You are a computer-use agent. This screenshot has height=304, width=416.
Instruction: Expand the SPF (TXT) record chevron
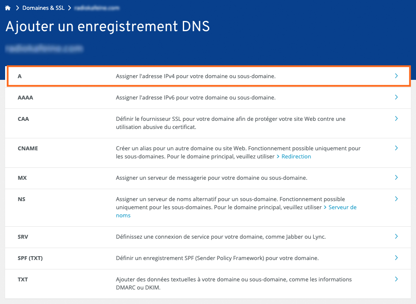[396, 258]
